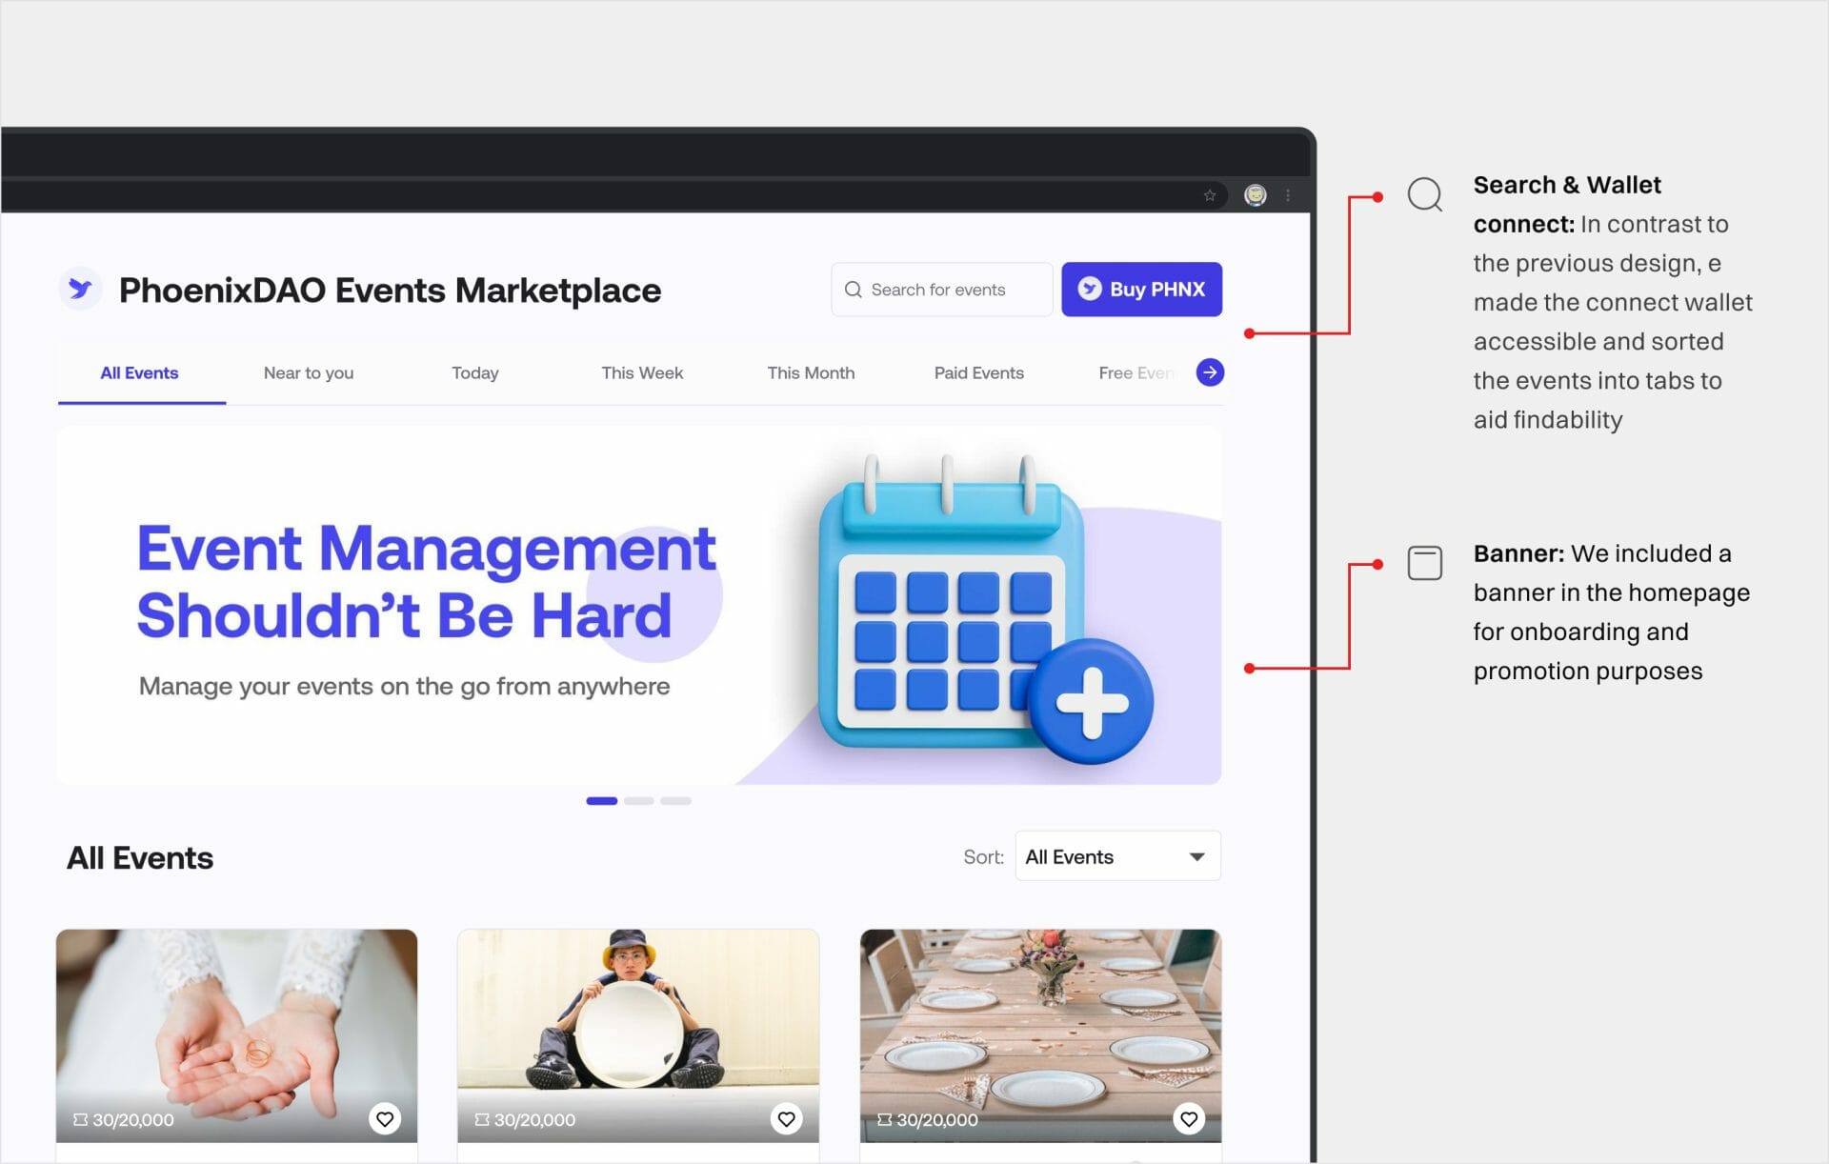
Task: Open the This Month tab
Action: 812,373
